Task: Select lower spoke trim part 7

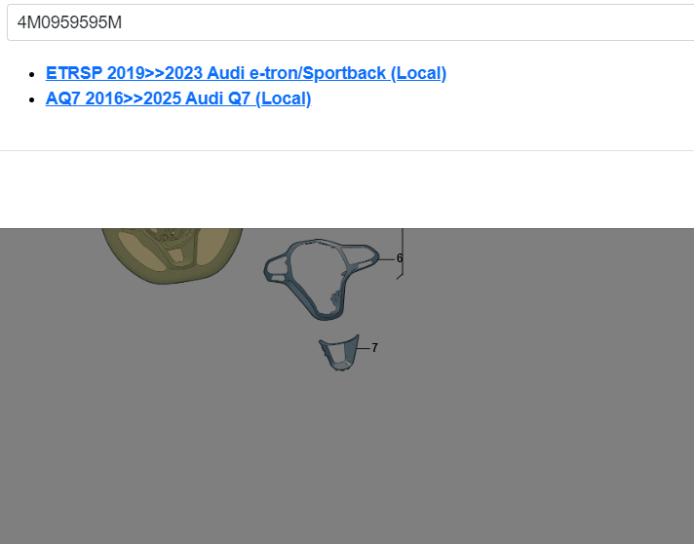Action: pos(339,353)
